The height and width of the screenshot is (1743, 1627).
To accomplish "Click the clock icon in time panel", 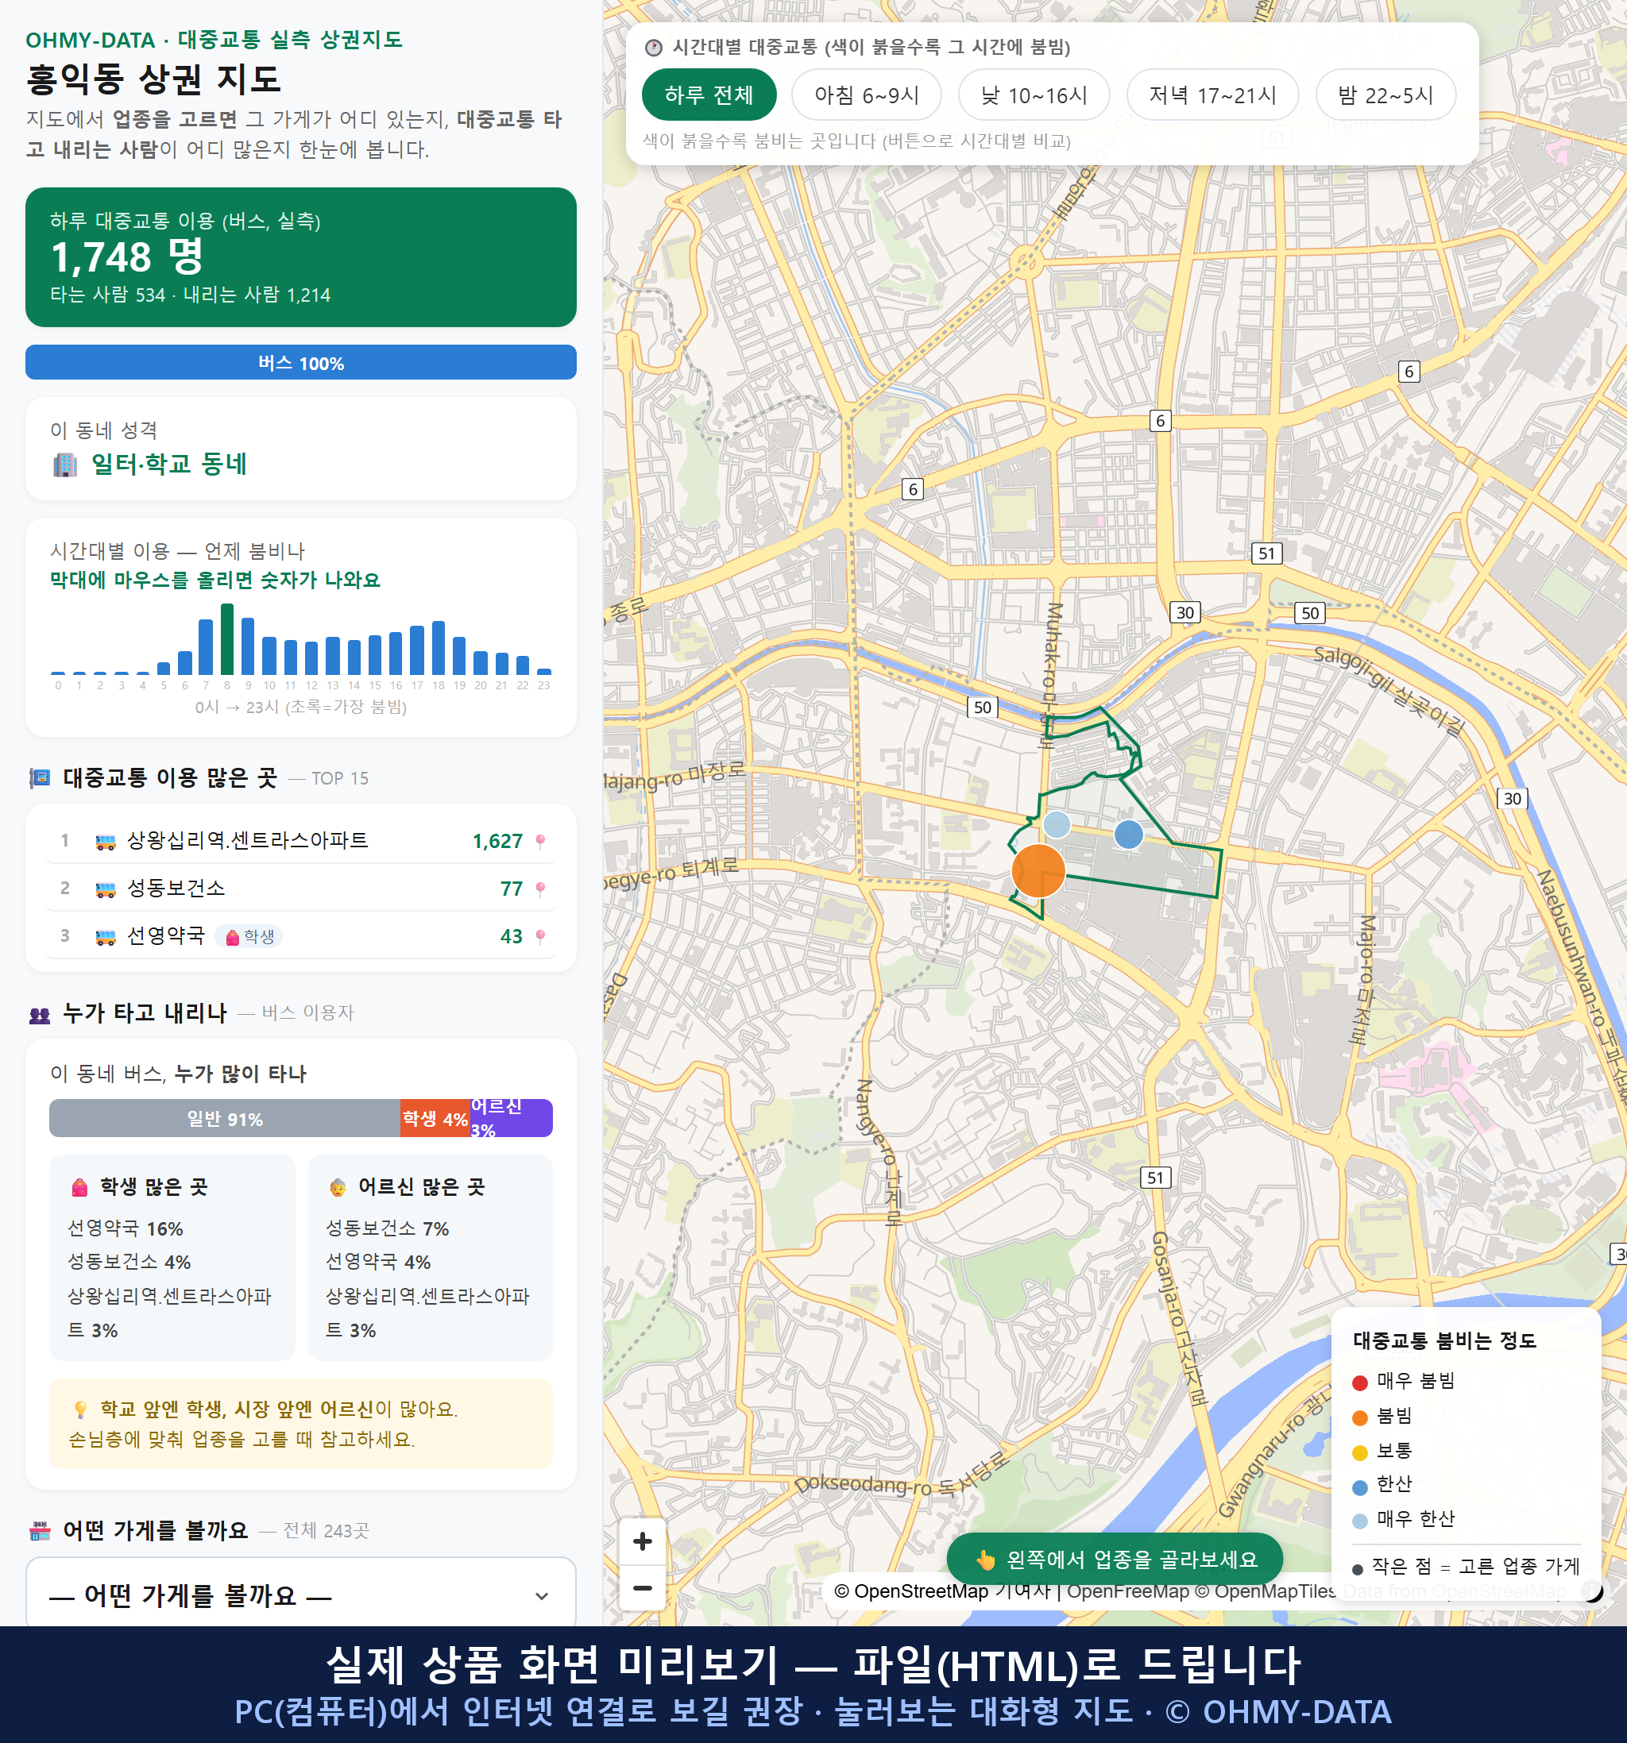I will (x=654, y=48).
